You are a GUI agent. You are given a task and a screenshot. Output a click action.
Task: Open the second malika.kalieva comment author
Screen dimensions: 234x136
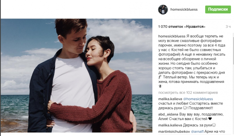(170, 125)
